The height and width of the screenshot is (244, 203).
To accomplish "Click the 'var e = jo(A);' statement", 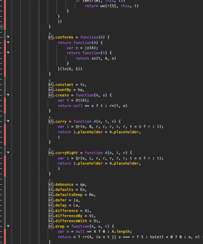I will coord(82,48).
